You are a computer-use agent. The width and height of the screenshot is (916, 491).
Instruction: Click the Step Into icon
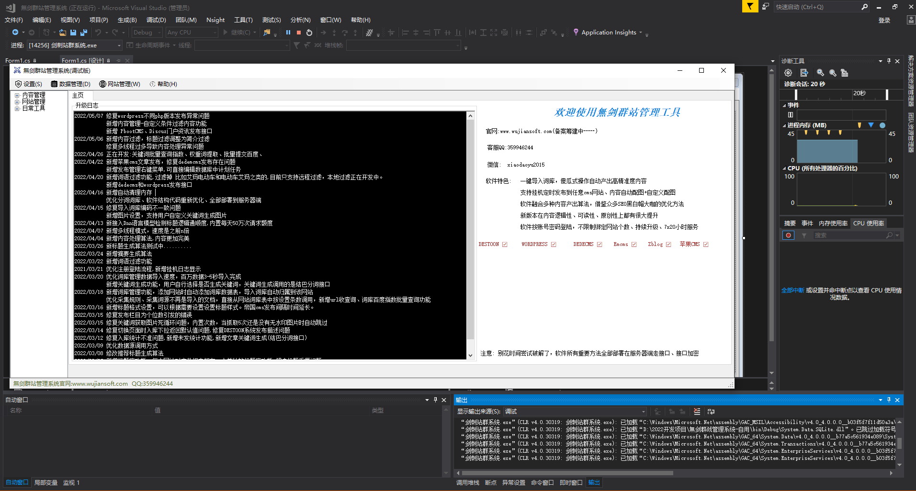click(x=334, y=33)
